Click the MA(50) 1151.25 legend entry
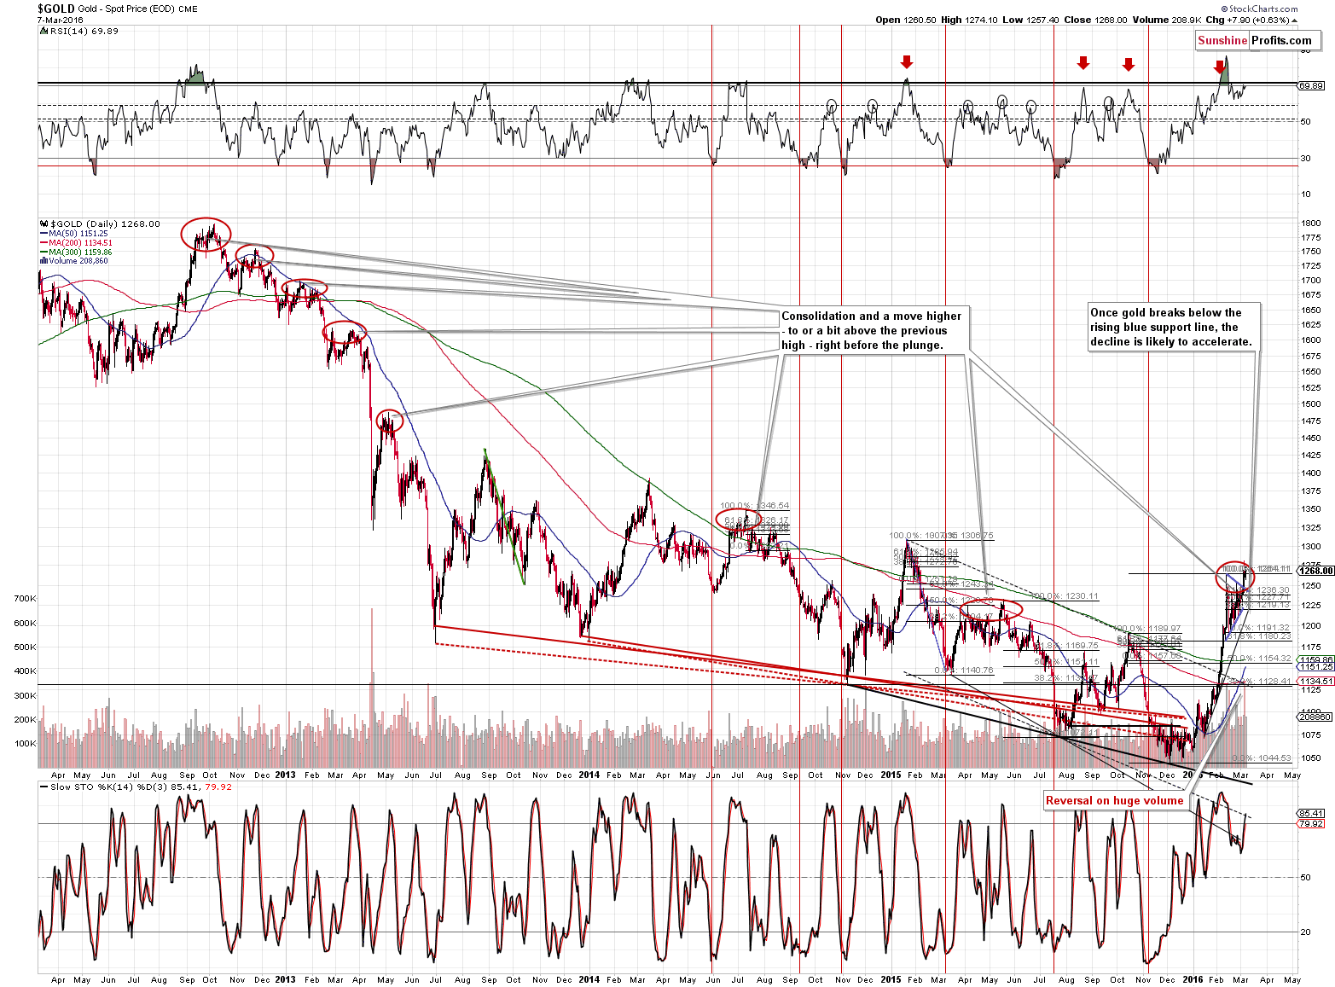Screen dimensions: 1335x987 coord(78,234)
